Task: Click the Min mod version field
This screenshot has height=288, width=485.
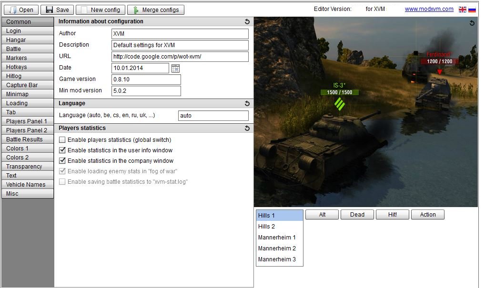Action: click(146, 91)
